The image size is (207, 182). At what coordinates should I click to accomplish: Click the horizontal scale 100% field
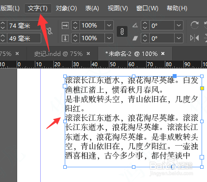coord(92,26)
